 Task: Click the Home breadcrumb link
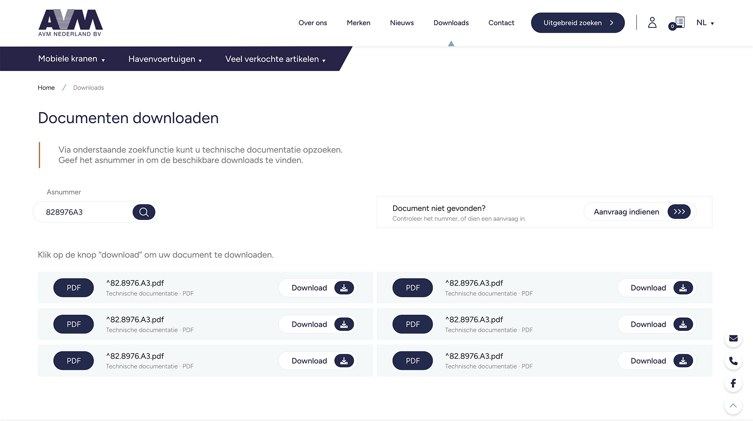[46, 88]
